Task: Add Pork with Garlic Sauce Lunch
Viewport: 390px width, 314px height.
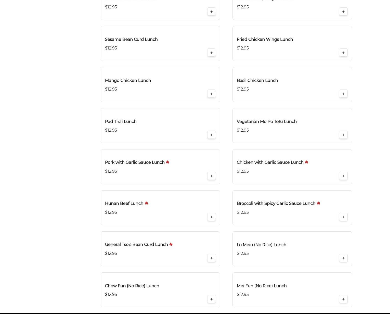Action: pyautogui.click(x=212, y=176)
